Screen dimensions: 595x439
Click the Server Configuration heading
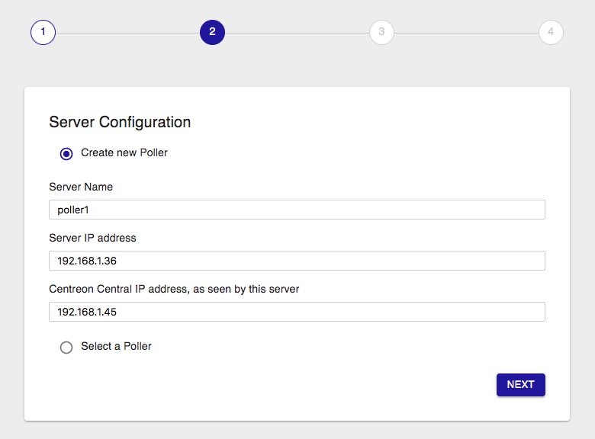pyautogui.click(x=120, y=122)
